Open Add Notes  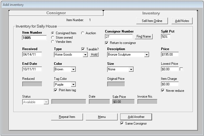tap(182, 21)
